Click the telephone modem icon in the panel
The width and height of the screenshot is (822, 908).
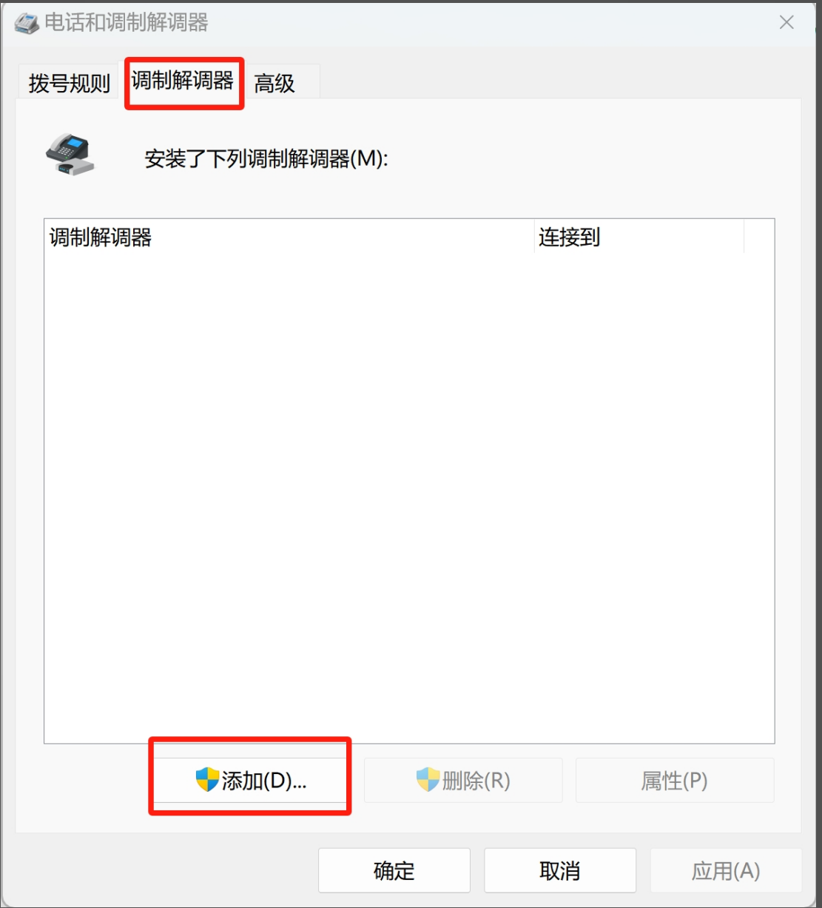(70, 154)
